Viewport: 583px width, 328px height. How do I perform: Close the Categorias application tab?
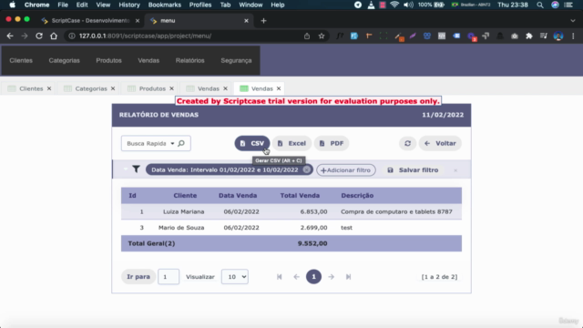(113, 88)
